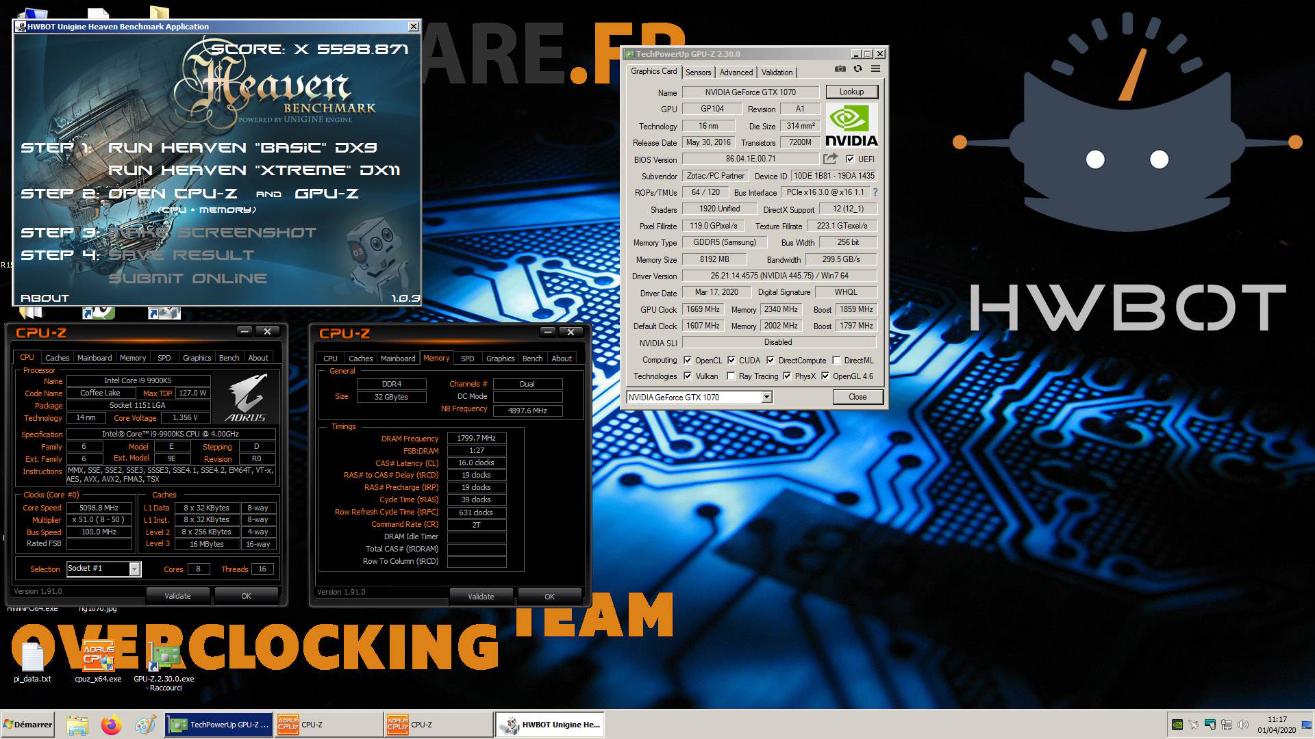Launch Paint from the taskbar
1315x739 pixels.
point(145,725)
